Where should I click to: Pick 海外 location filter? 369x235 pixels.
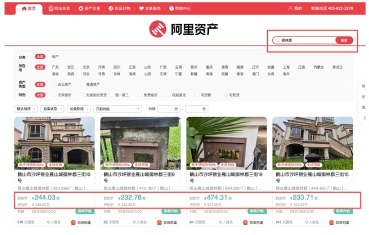point(286,74)
